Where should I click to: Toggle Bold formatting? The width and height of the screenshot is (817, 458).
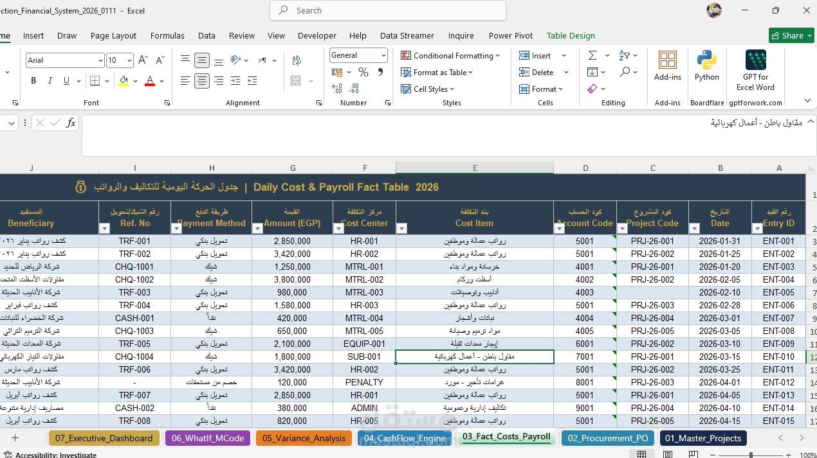click(33, 81)
